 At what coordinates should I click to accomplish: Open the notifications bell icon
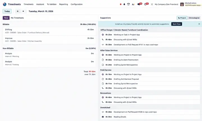(x=124, y=4)
